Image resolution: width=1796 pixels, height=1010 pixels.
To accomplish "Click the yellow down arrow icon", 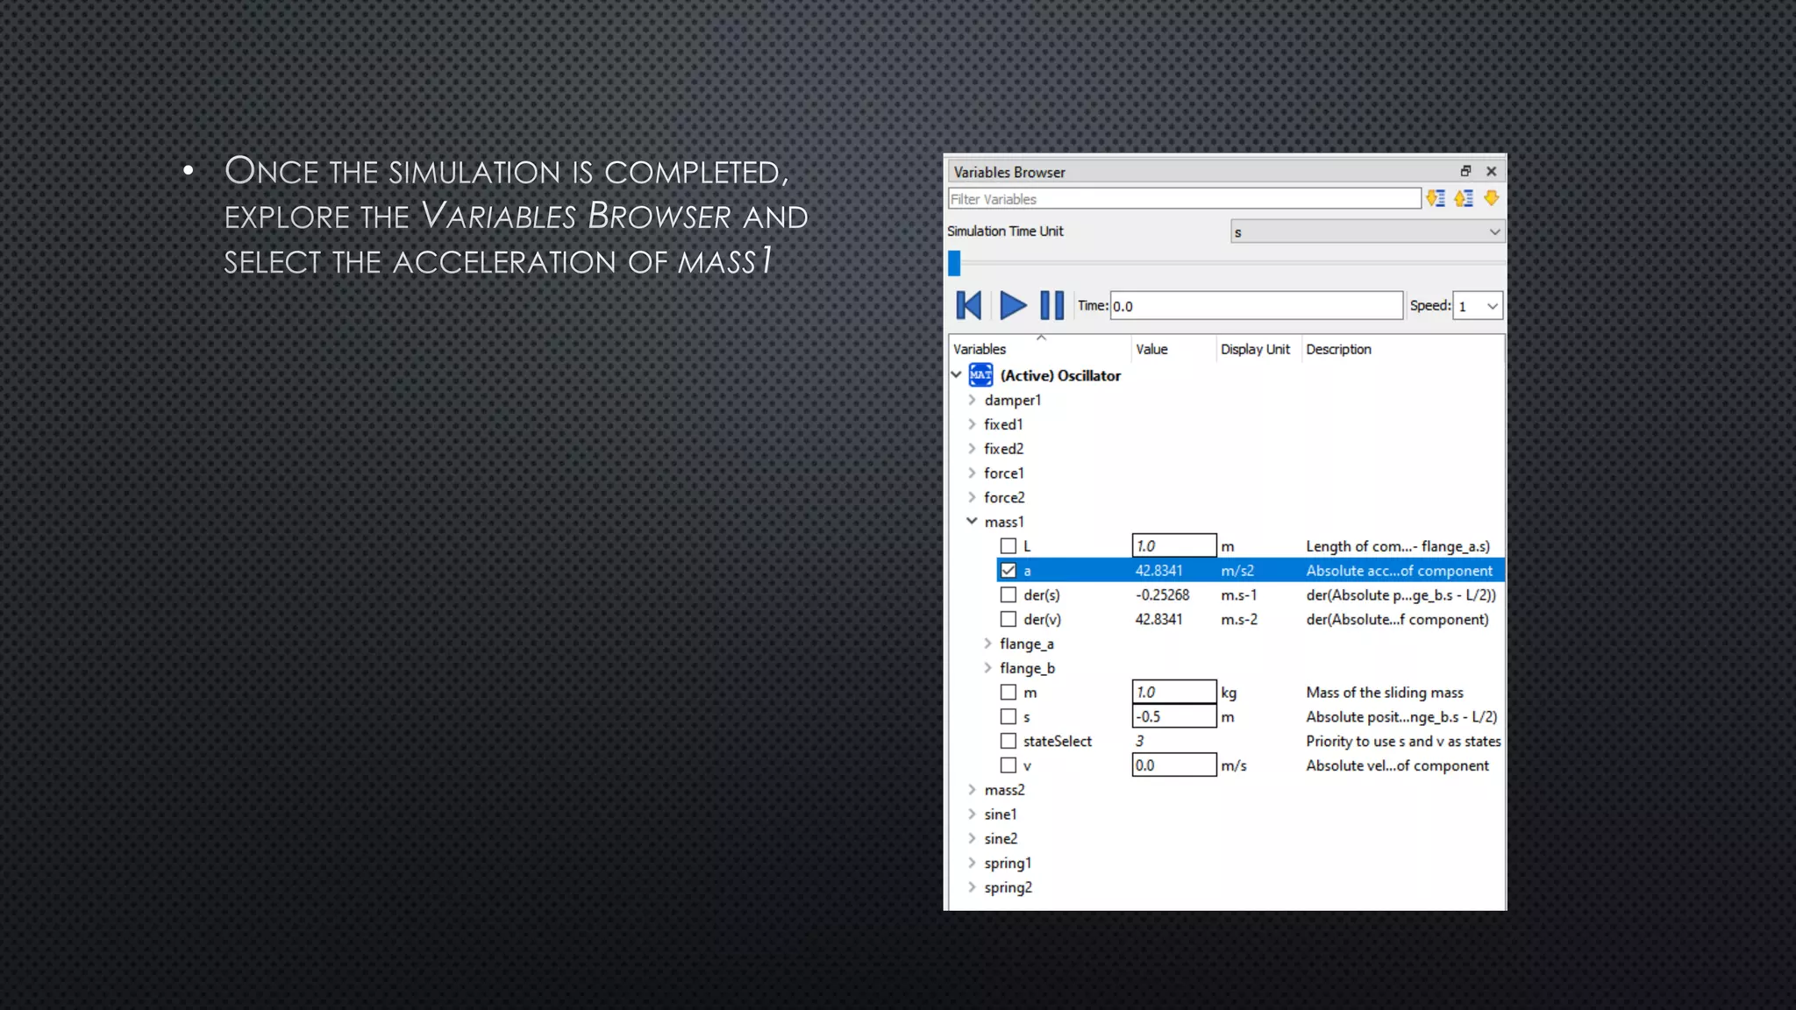I will click(x=1491, y=199).
